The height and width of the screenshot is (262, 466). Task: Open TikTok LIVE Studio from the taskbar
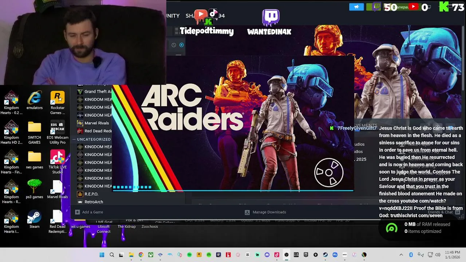(277, 255)
